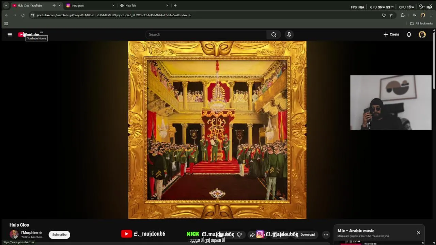
Task: Close the New Tab browser tab
Action: click(x=167, y=5)
